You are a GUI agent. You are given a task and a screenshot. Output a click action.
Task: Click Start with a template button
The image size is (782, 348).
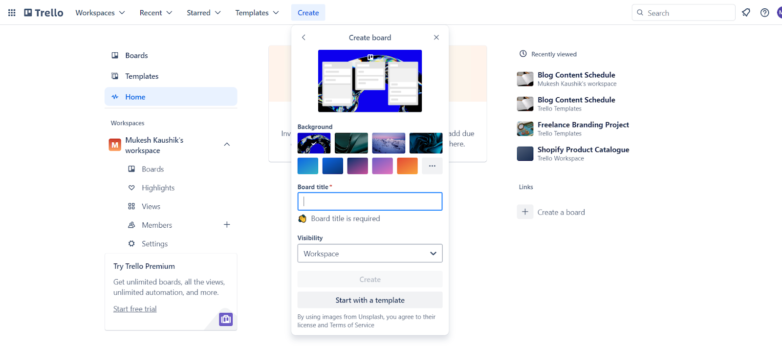point(370,300)
